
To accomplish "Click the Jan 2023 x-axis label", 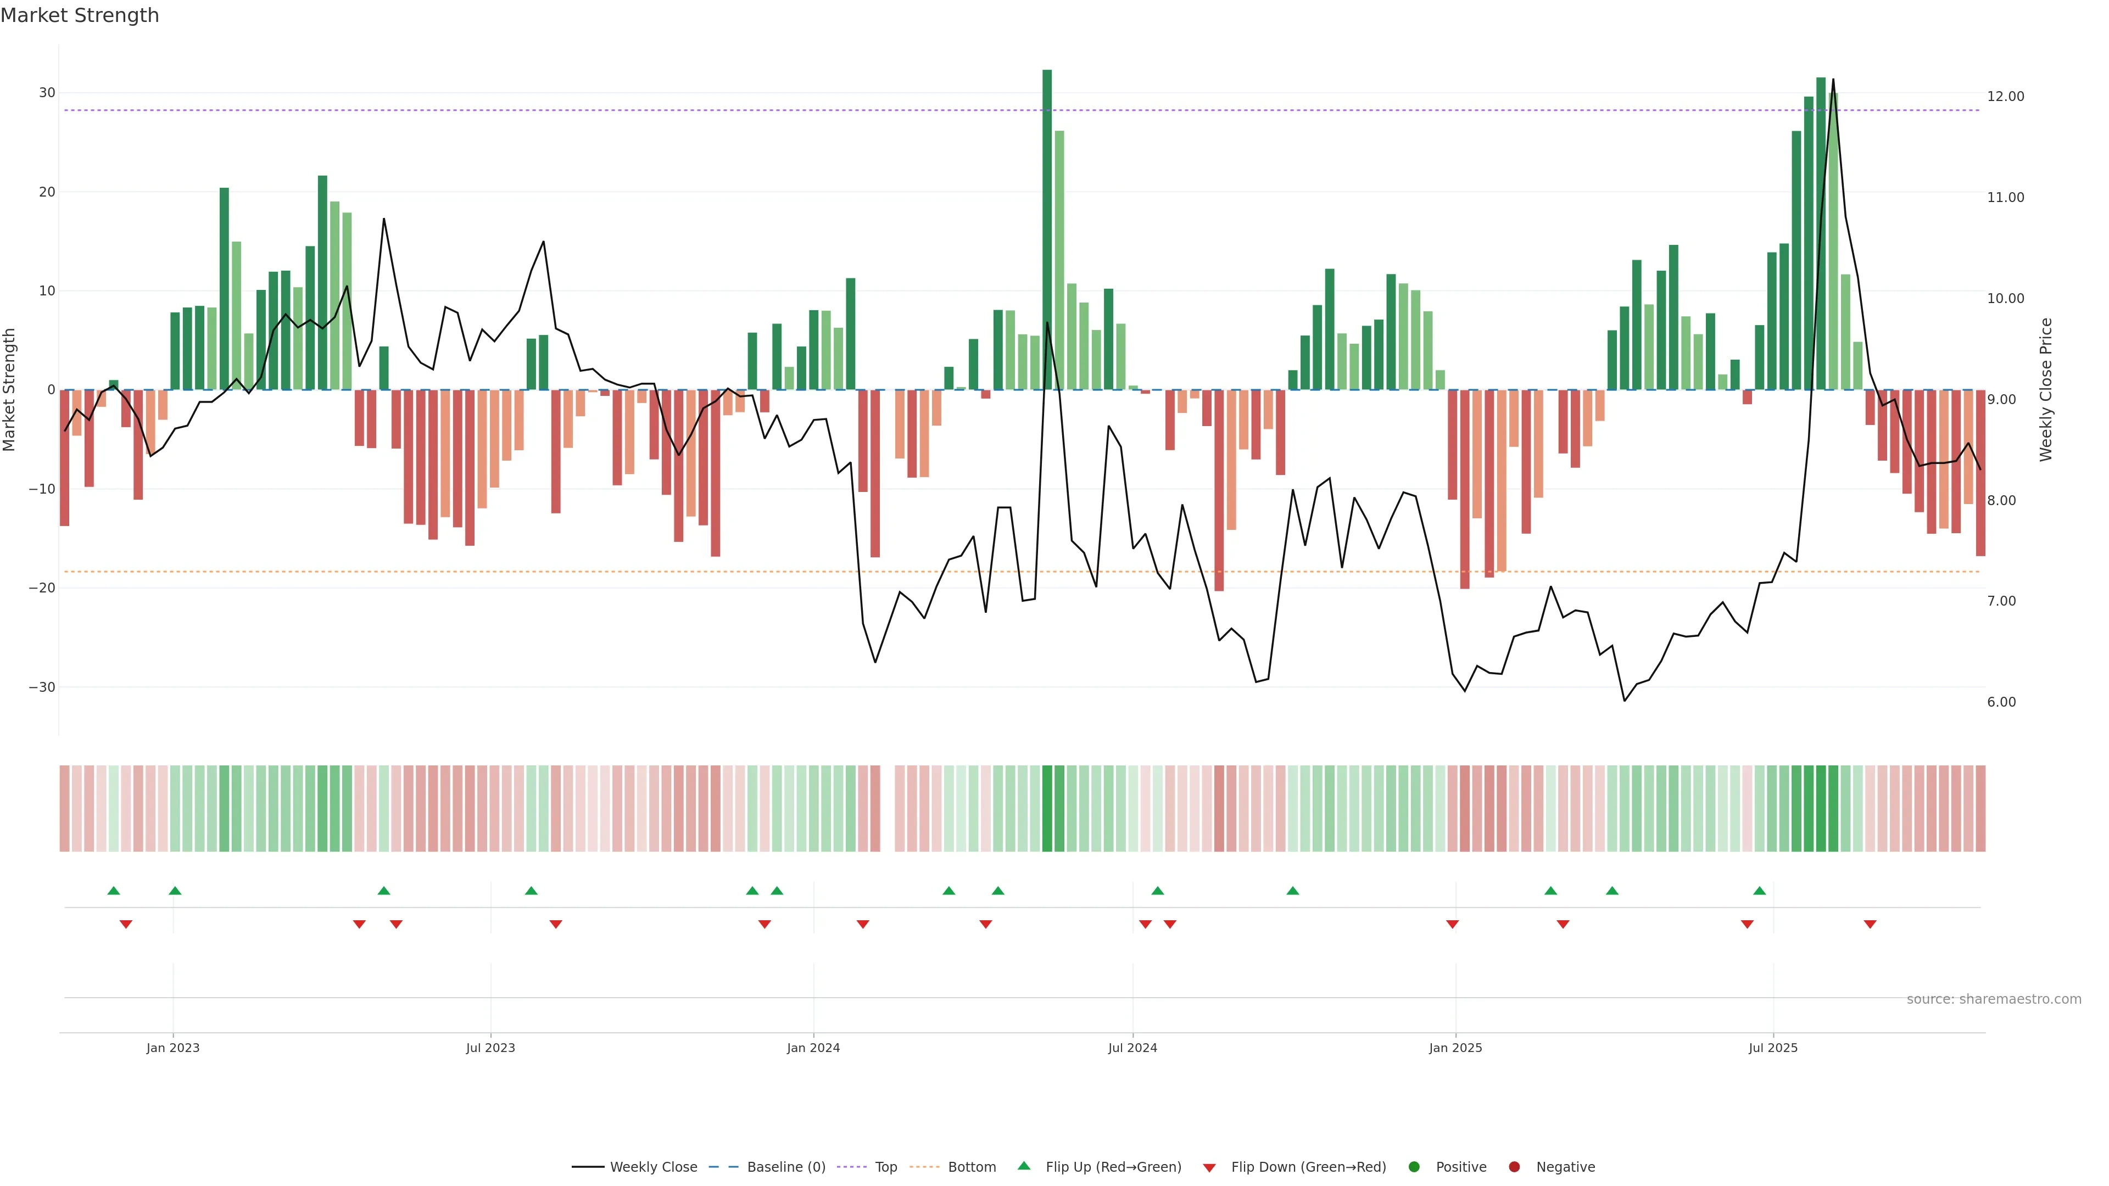I will coord(173,1048).
